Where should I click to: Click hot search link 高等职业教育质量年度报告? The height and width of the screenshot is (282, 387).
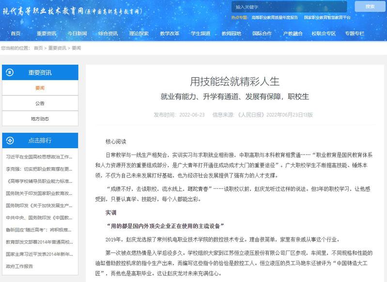[274, 17]
